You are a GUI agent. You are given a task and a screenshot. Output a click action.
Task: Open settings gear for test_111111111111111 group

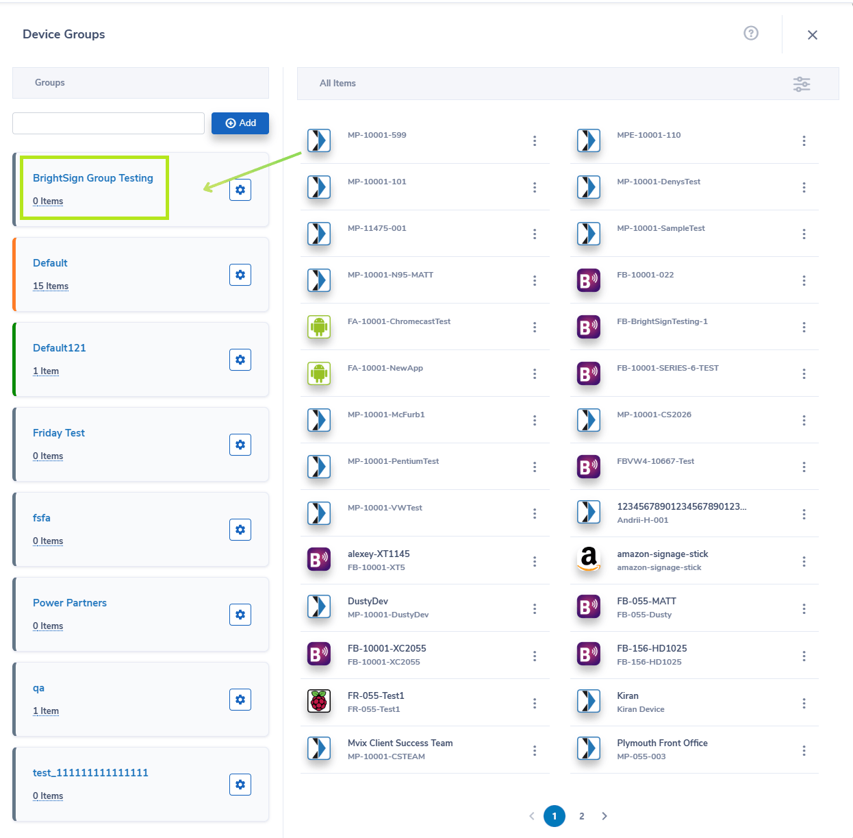point(240,785)
